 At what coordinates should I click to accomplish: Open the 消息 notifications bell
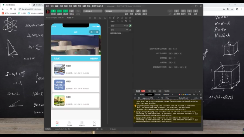click(195, 11)
